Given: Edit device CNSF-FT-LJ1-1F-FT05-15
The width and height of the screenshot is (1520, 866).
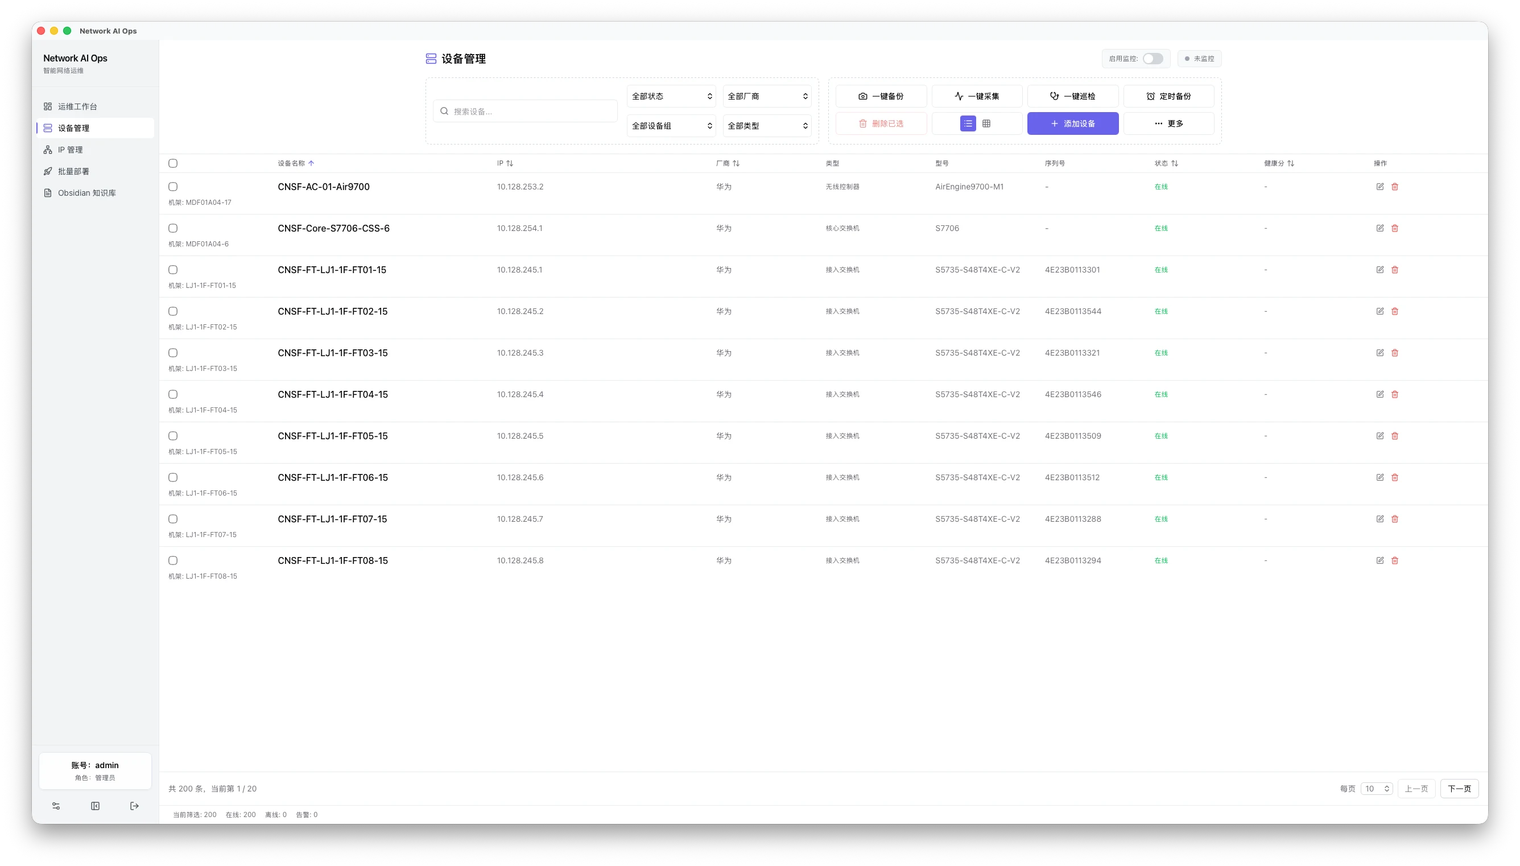Looking at the screenshot, I should click(x=1379, y=436).
